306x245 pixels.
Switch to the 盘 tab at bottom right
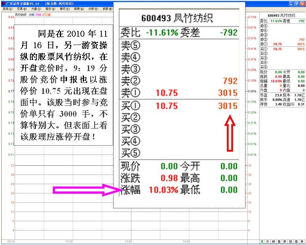click(279, 242)
